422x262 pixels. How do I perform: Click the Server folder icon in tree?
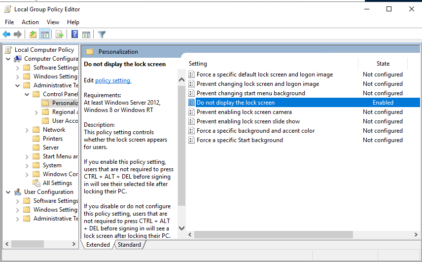pyautogui.click(x=36, y=148)
